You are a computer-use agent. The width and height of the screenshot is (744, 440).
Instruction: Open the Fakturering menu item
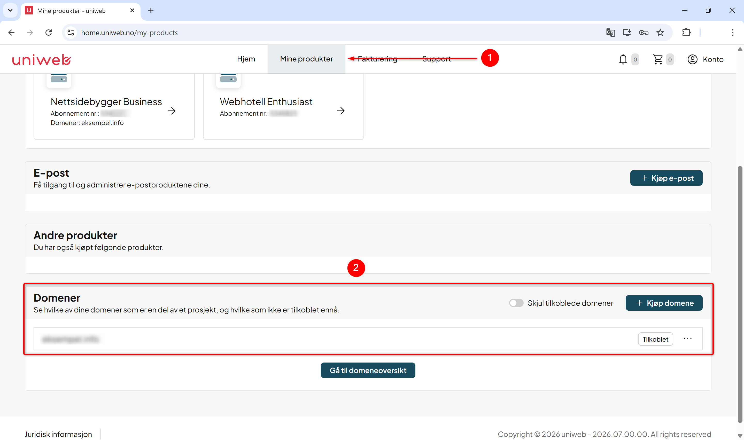pyautogui.click(x=377, y=59)
